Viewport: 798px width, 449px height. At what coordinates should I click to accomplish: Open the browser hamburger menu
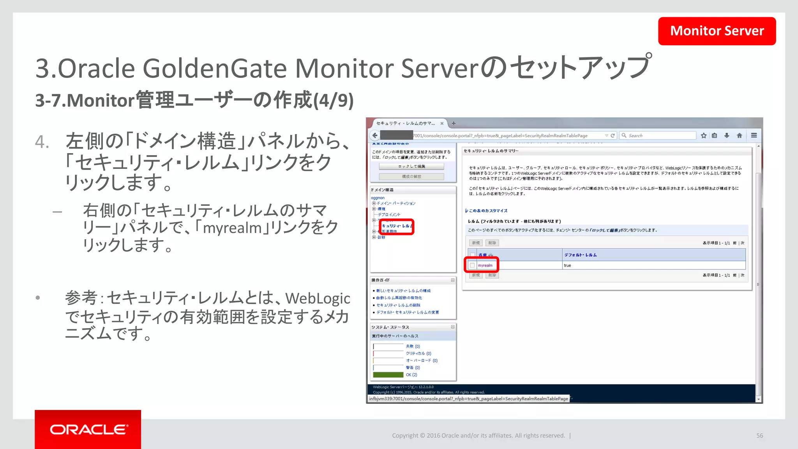754,135
